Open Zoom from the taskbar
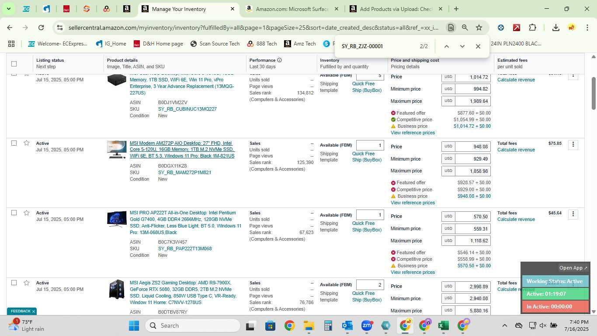The image size is (597, 336). tap(366, 325)
